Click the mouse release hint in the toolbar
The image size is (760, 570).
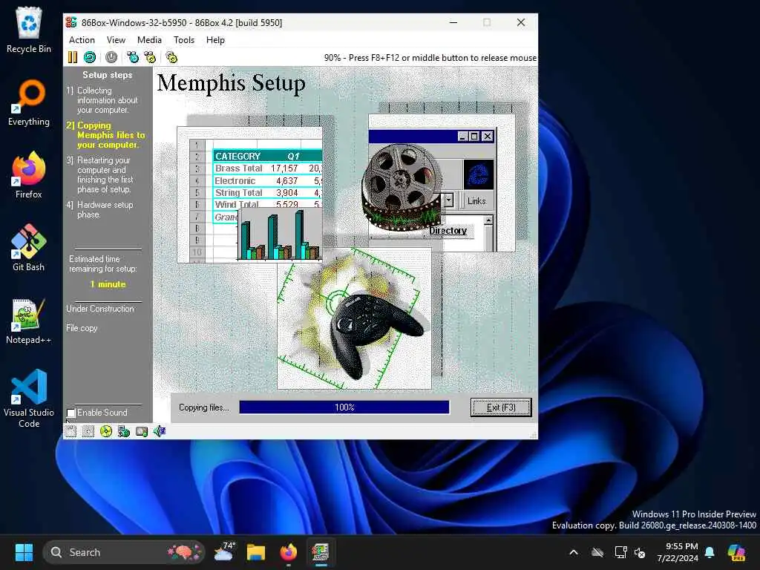point(430,58)
